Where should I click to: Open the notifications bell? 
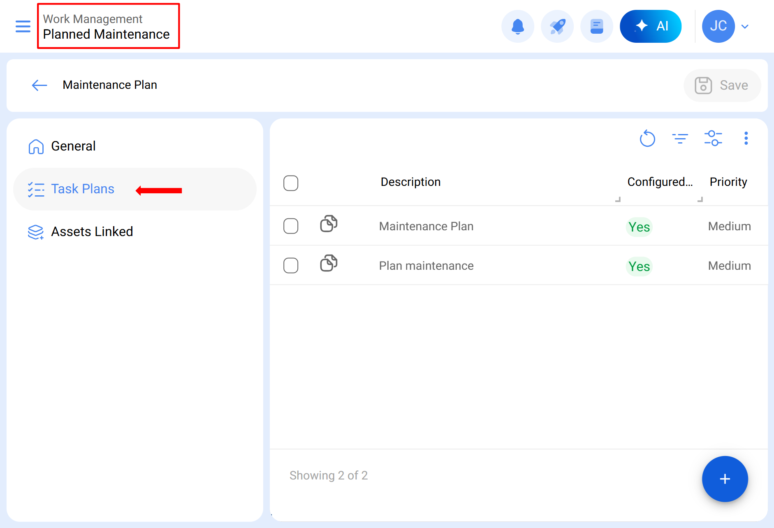518,26
